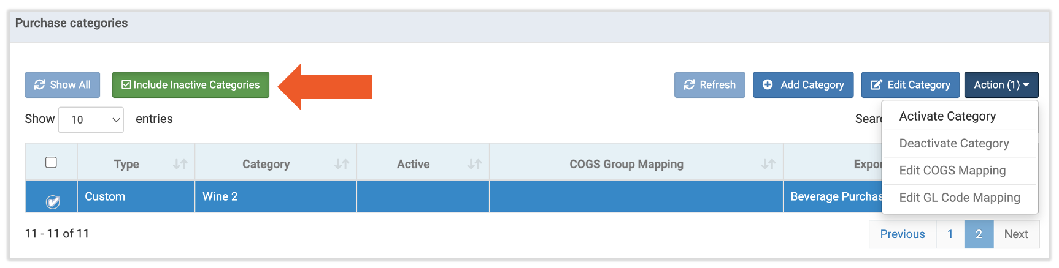Click the Wine 2 category cell
Viewport: 1059px width, 268px height.
(x=275, y=196)
